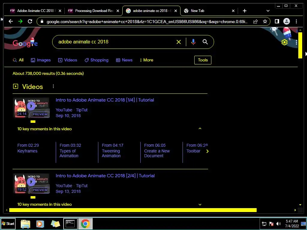Close the Adobe Animate CC 2018 FSF tab
This screenshot has width=307, height=230.
point(60,11)
